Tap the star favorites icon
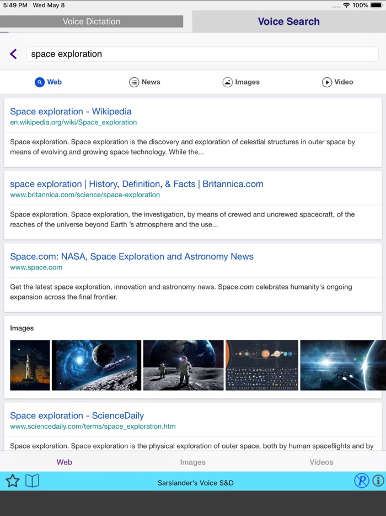 (x=12, y=481)
